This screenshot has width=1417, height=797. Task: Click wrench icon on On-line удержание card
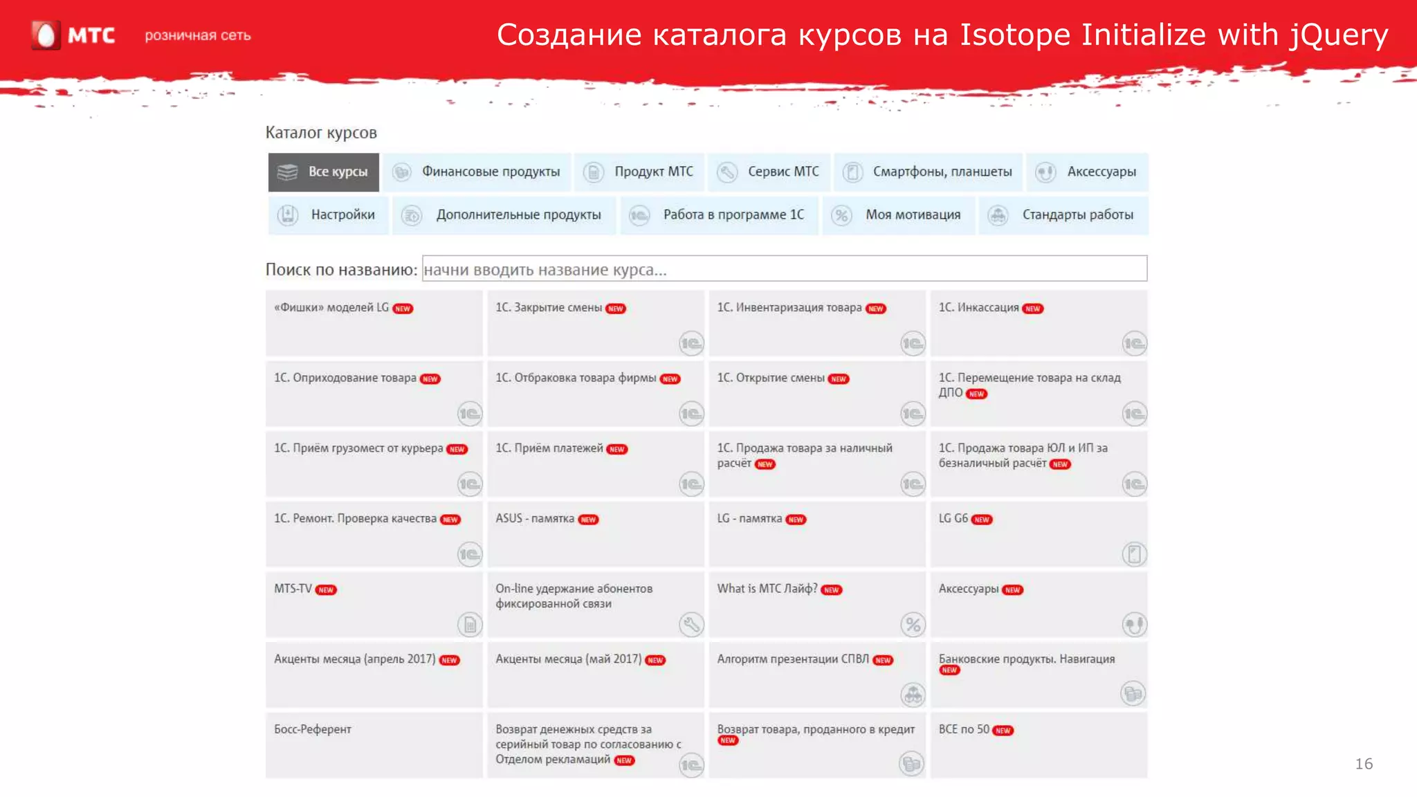tap(691, 625)
